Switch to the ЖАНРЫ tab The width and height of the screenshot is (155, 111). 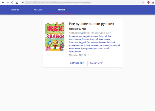15,10
